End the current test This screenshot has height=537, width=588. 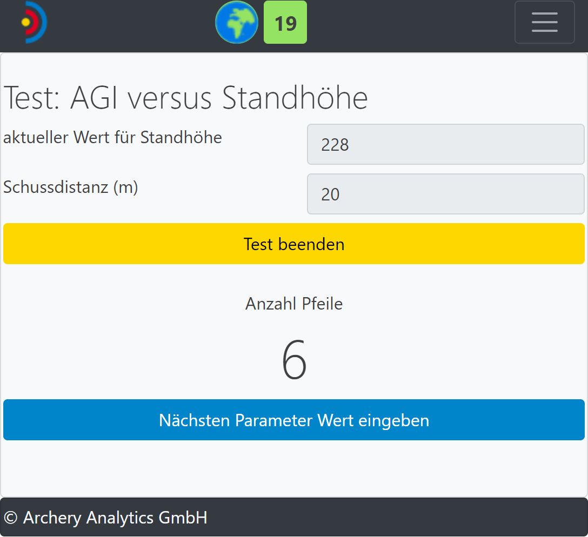click(294, 244)
